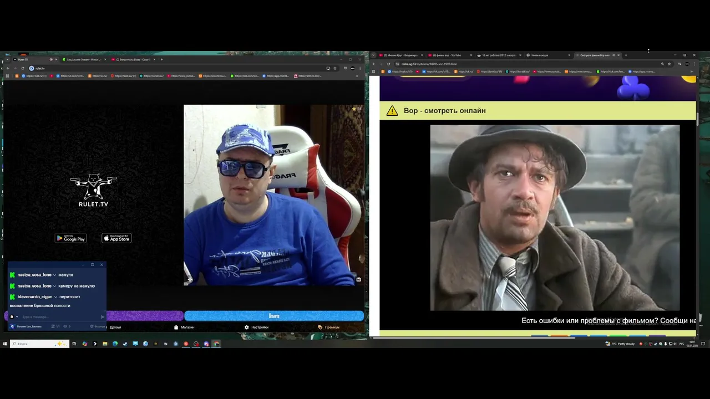The image size is (710, 399).
Task: Click weather 'Partly cloudy' in system tray
Action: (x=621, y=344)
